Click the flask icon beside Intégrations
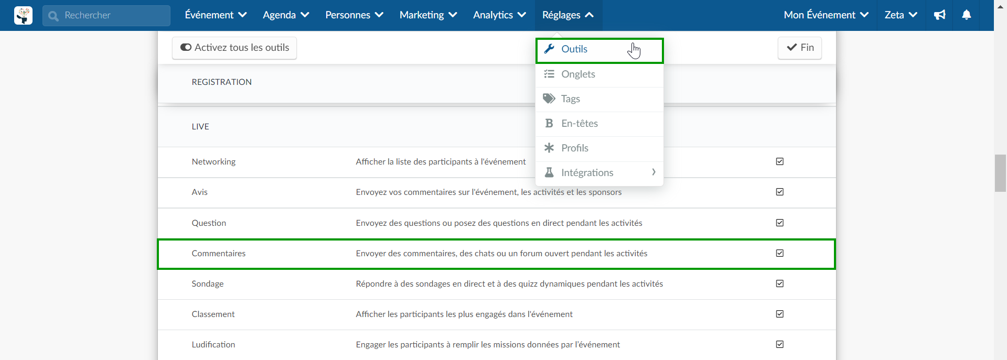 549,172
